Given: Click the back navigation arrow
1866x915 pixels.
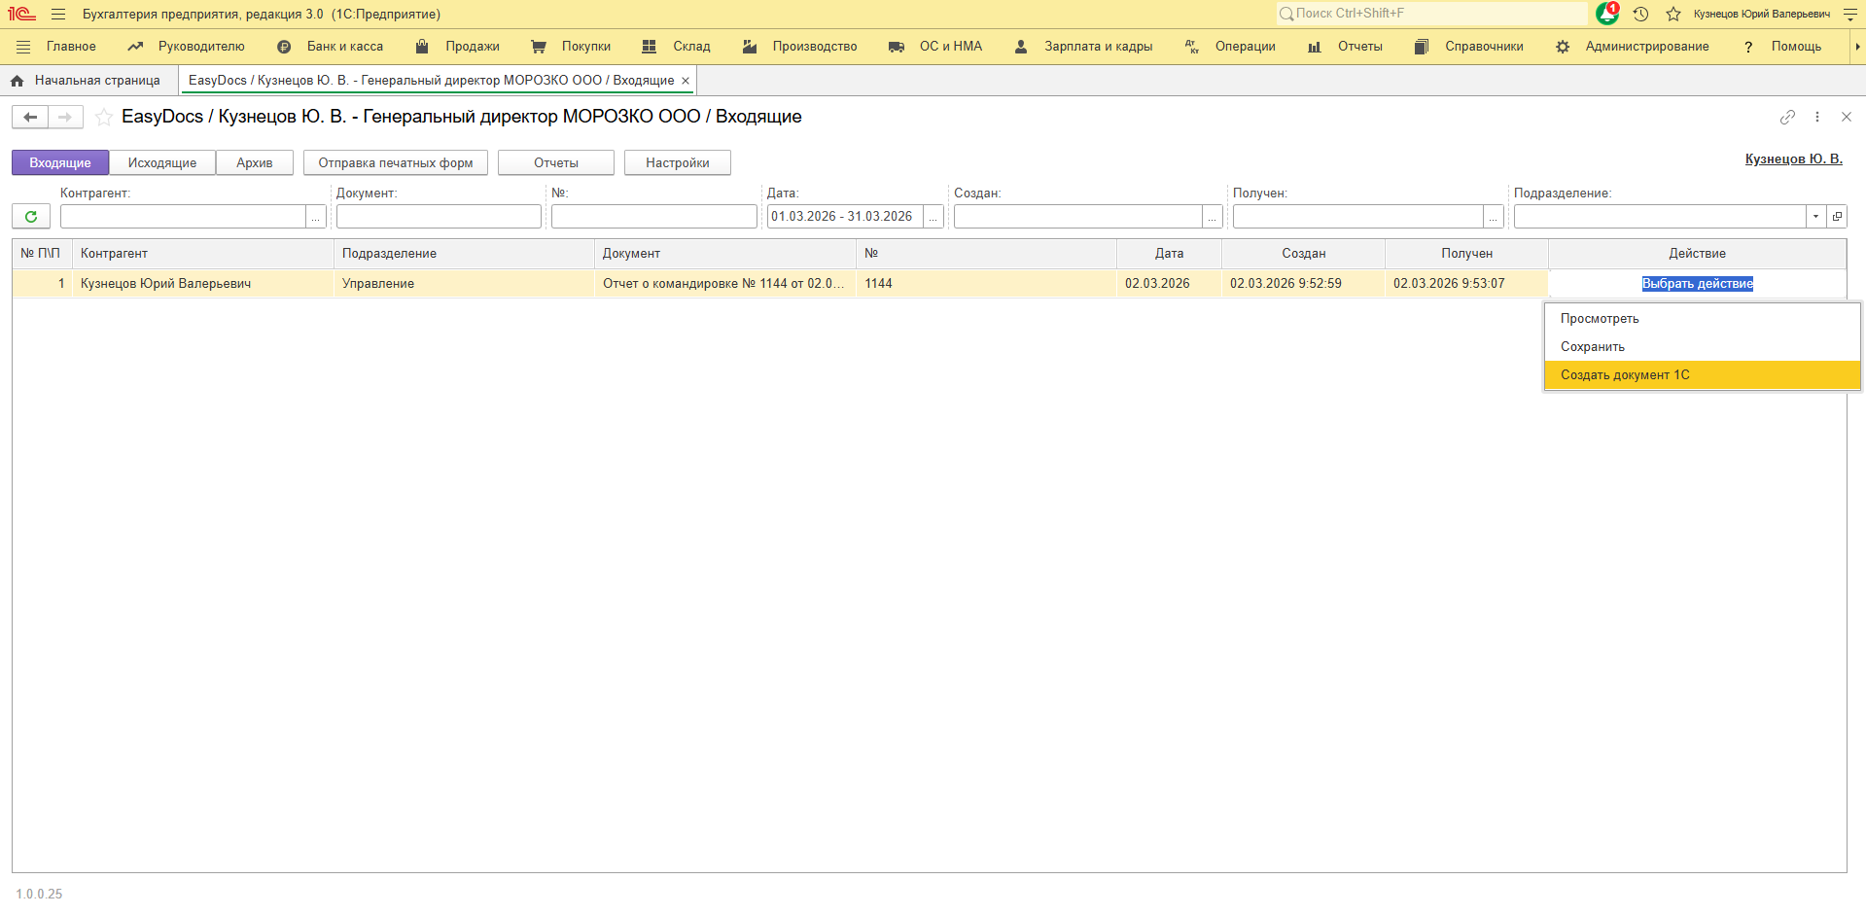Looking at the screenshot, I should (30, 118).
